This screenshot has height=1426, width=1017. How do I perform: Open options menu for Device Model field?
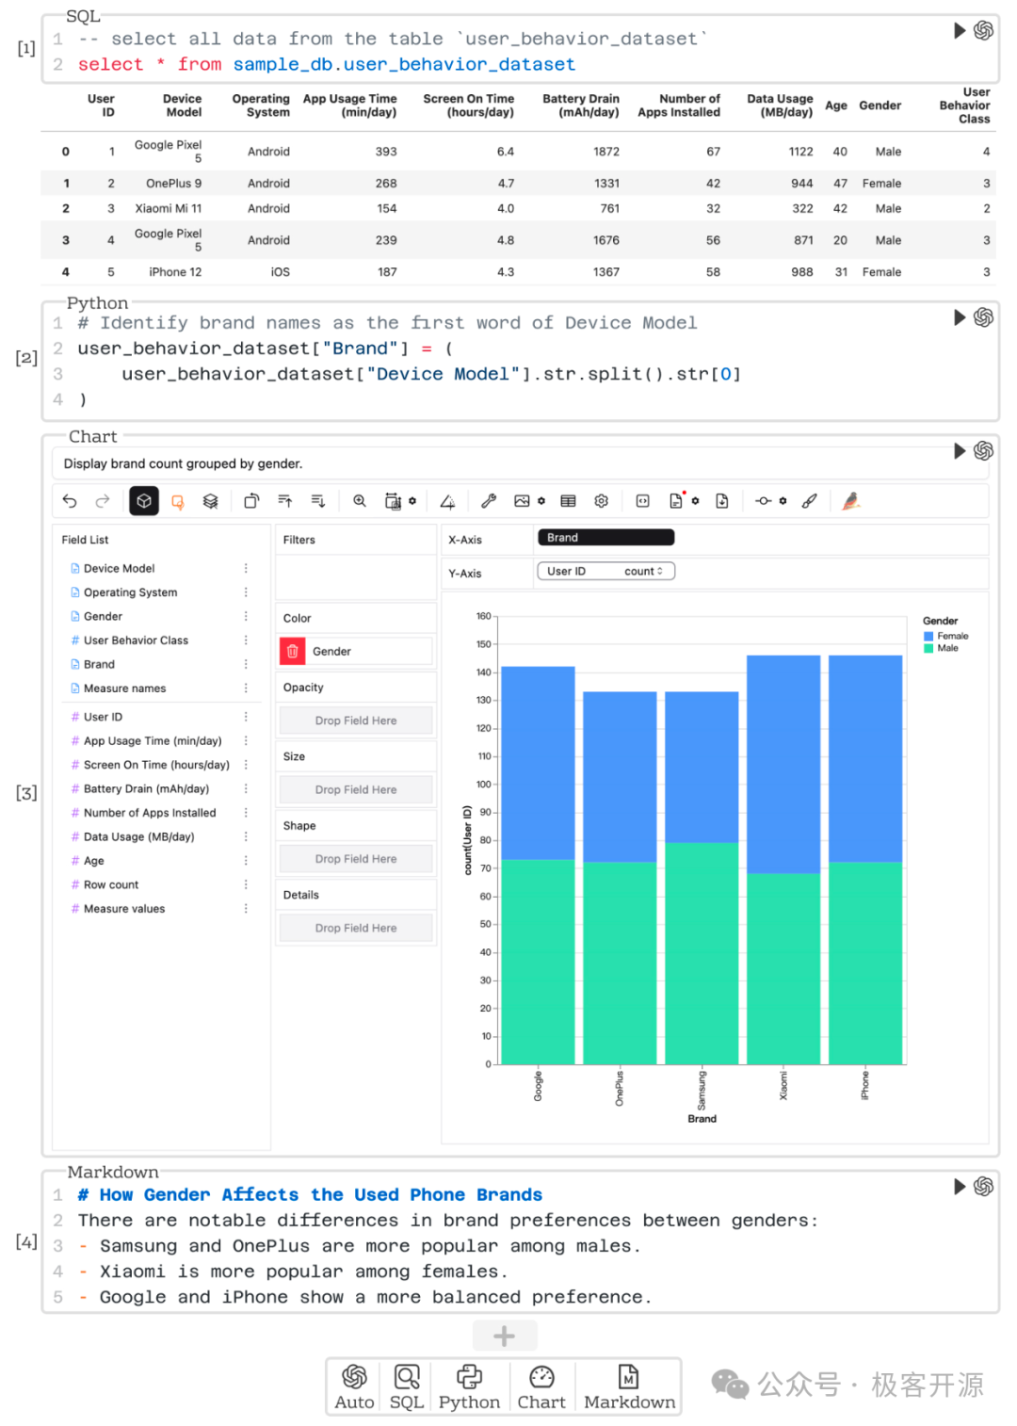pyautogui.click(x=246, y=569)
